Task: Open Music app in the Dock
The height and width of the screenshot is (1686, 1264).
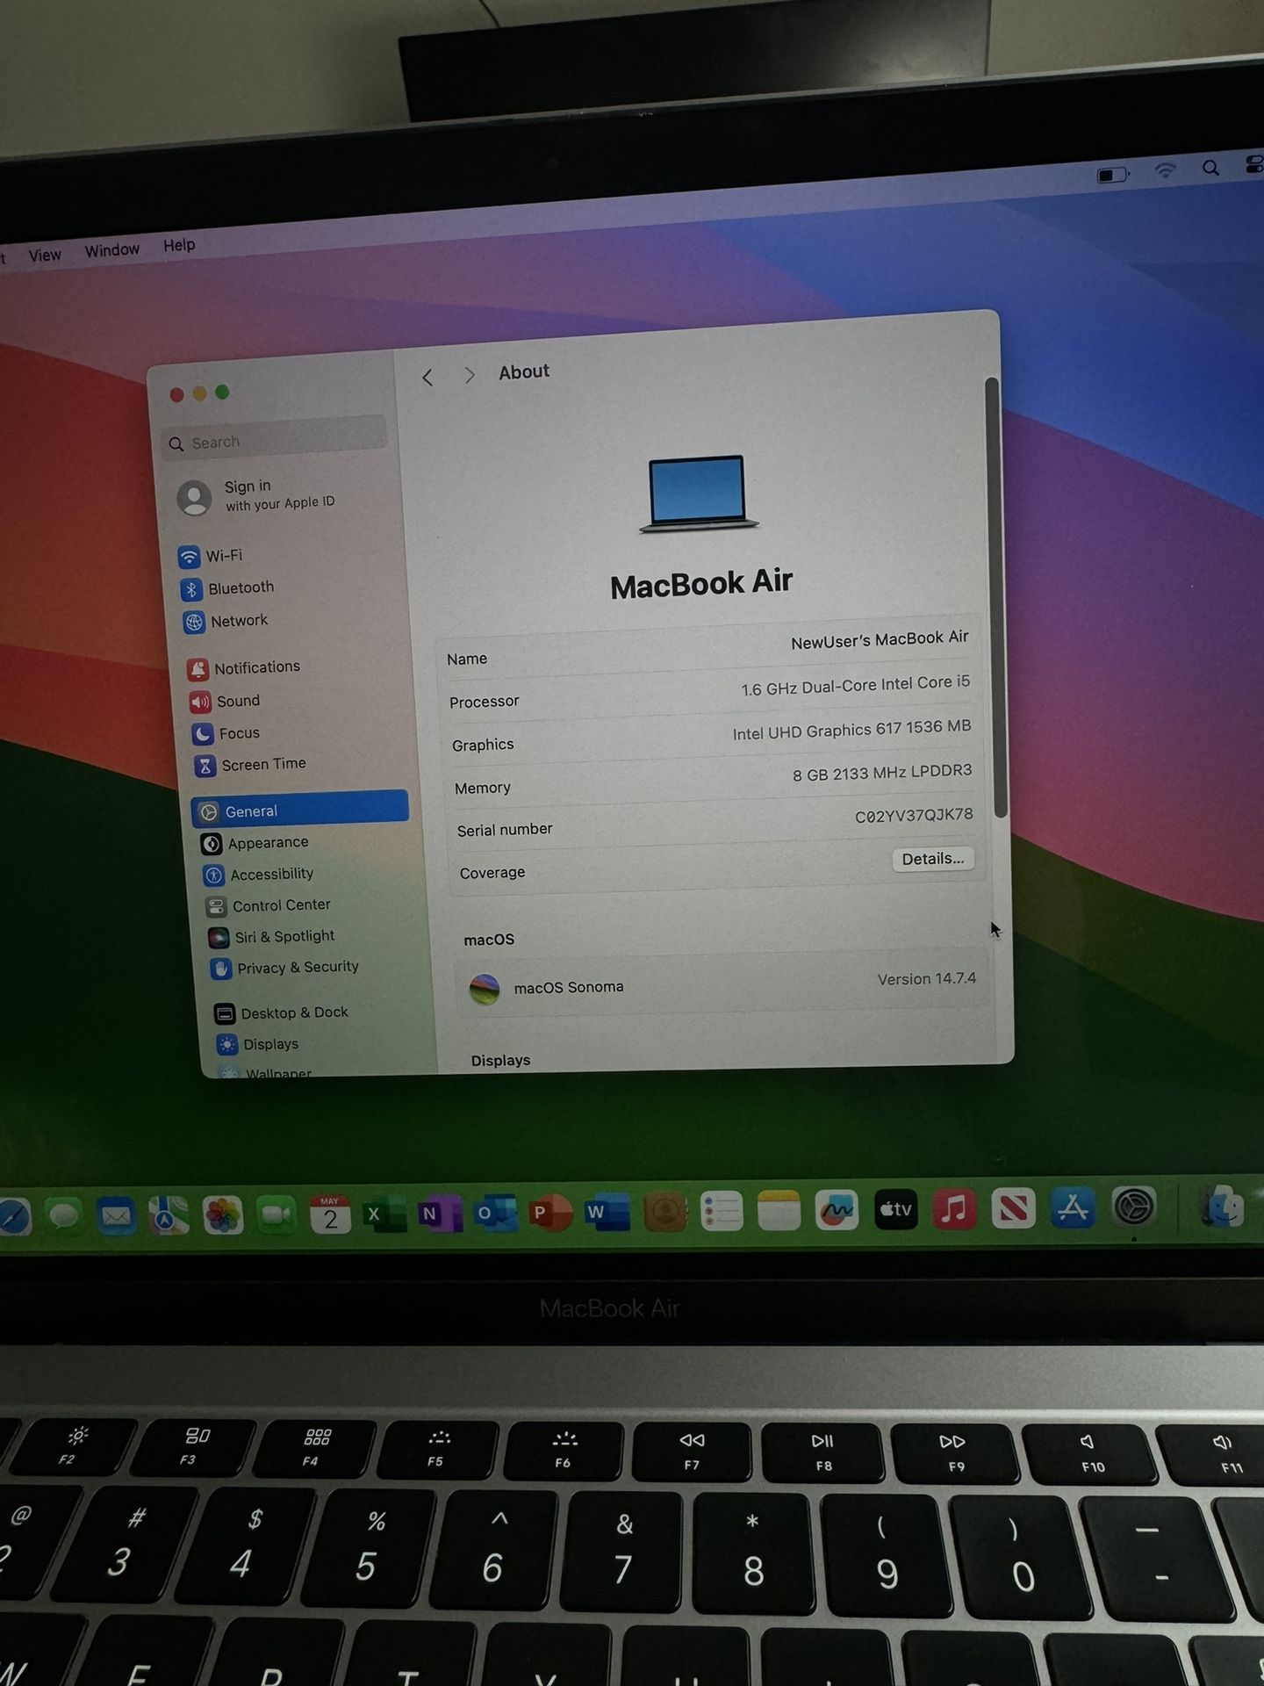Action: coord(954,1209)
